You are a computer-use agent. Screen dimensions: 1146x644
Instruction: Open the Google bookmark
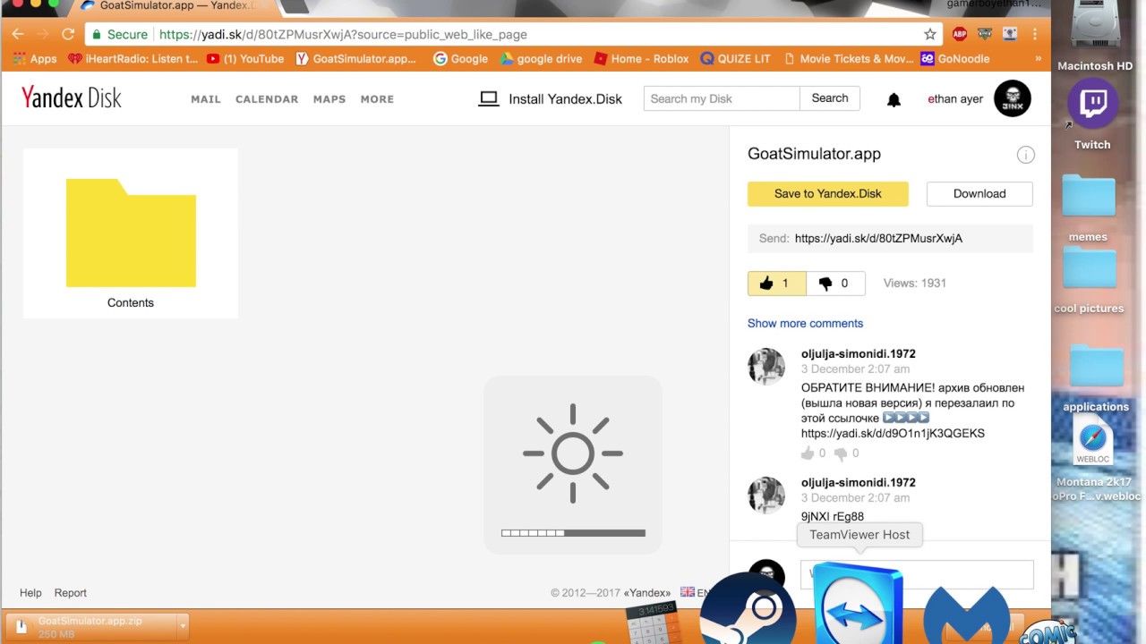pyautogui.click(x=460, y=58)
